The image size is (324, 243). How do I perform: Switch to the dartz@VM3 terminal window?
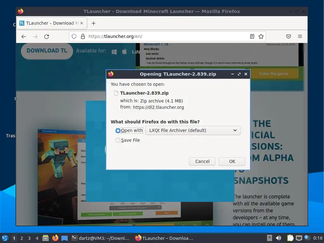click(101, 238)
